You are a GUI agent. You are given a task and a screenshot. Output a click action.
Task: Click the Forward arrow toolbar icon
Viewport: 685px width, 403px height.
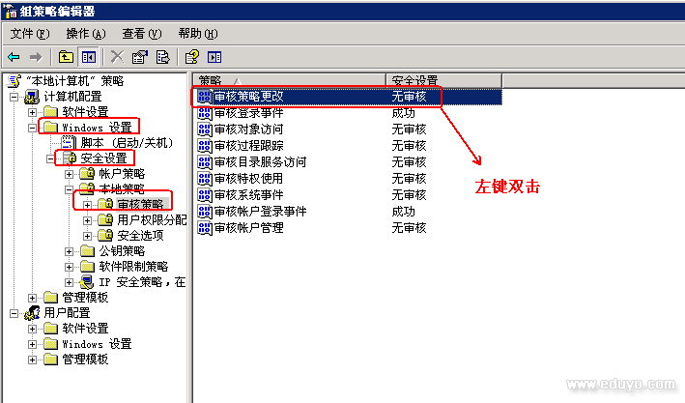coord(36,57)
